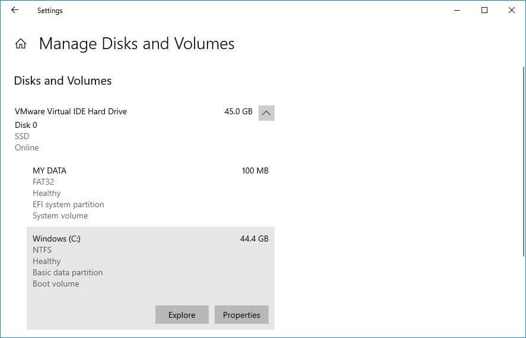Image resolution: width=526 pixels, height=338 pixels.
Task: Click the 44.4 GB size of Windows (C:)
Action: point(254,239)
